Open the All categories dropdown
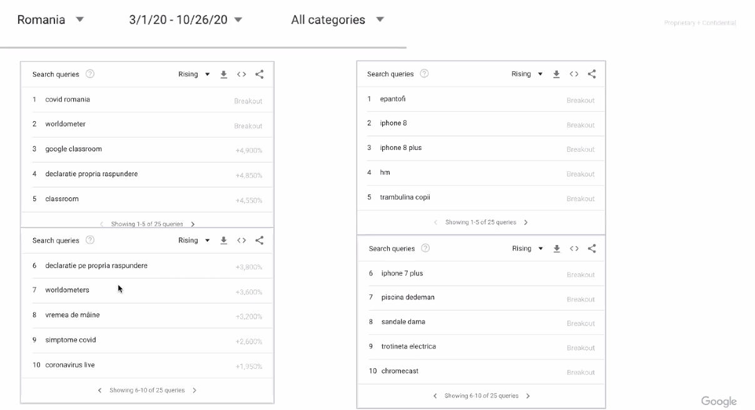755x410 pixels. coord(338,19)
